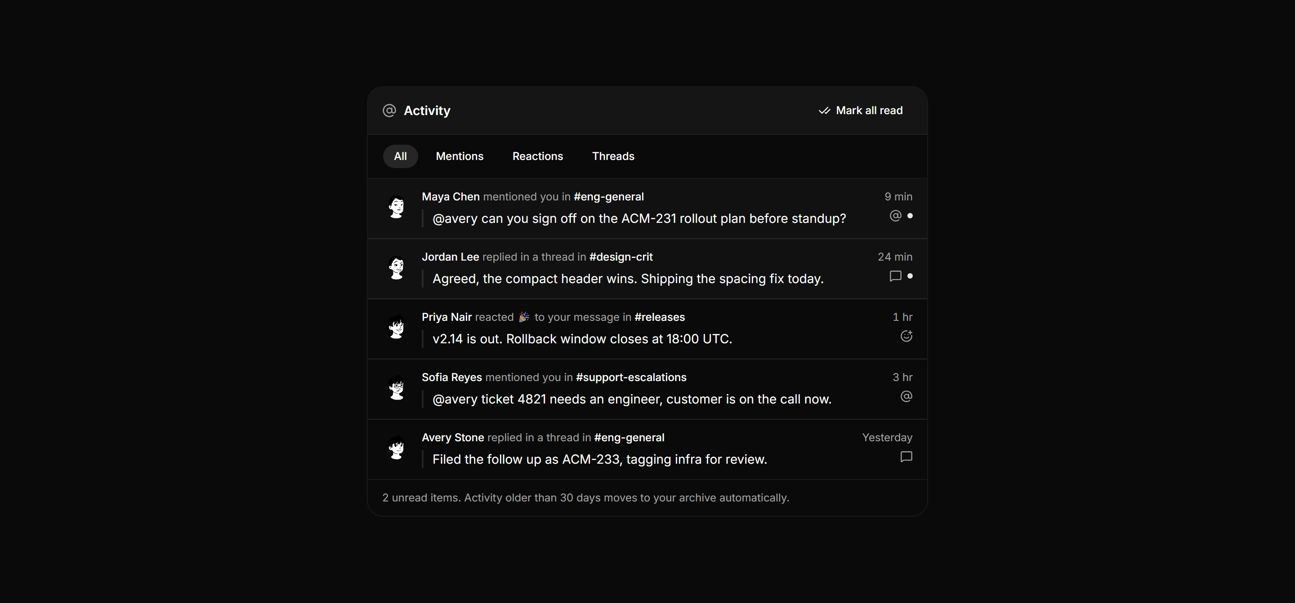Click Sofia Reyes's avatar

tap(397, 388)
